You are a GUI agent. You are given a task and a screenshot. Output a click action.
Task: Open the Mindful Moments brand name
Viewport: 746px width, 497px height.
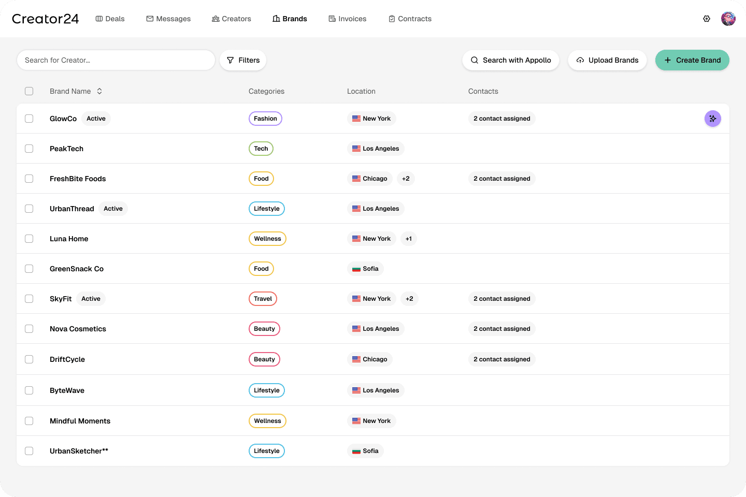pos(80,421)
